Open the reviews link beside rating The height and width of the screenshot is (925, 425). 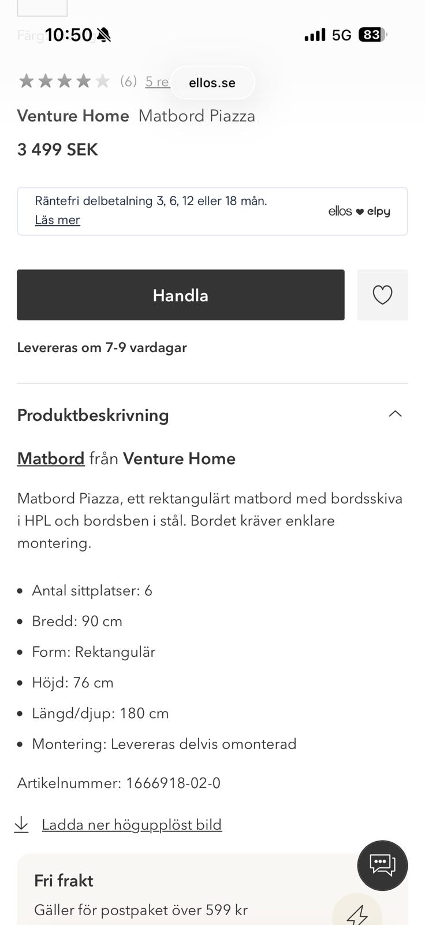coord(156,82)
